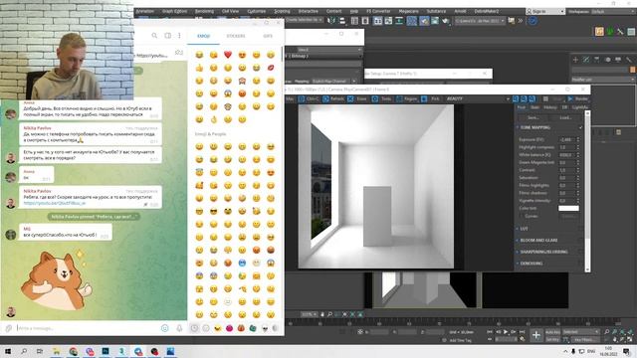Click the Mirror tool icon in main toolbar
The height and width of the screenshot is (358, 637).
coord(331,20)
